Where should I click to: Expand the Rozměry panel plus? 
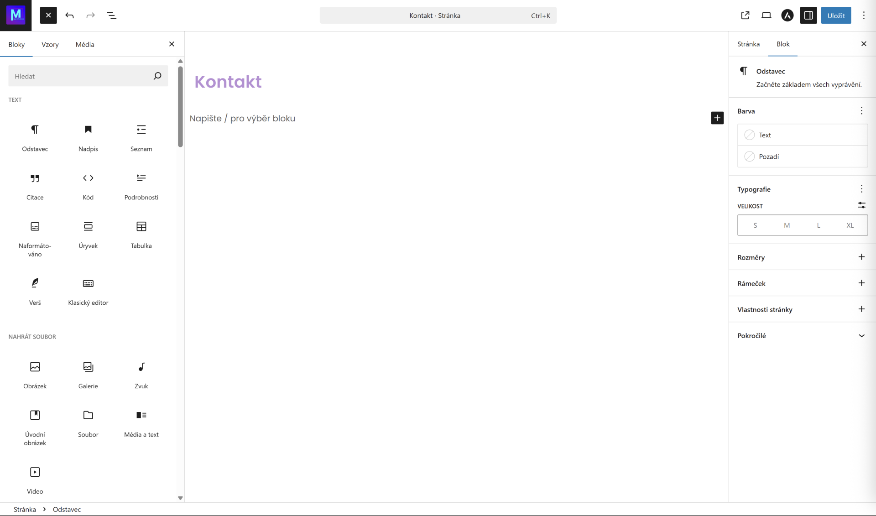click(861, 257)
